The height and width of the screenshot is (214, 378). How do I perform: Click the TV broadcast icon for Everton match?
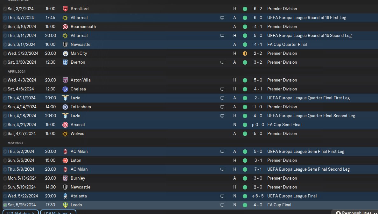[222, 62]
